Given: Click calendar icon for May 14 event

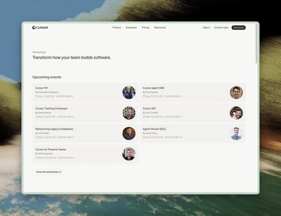Looking at the screenshot, I should pos(36,117).
